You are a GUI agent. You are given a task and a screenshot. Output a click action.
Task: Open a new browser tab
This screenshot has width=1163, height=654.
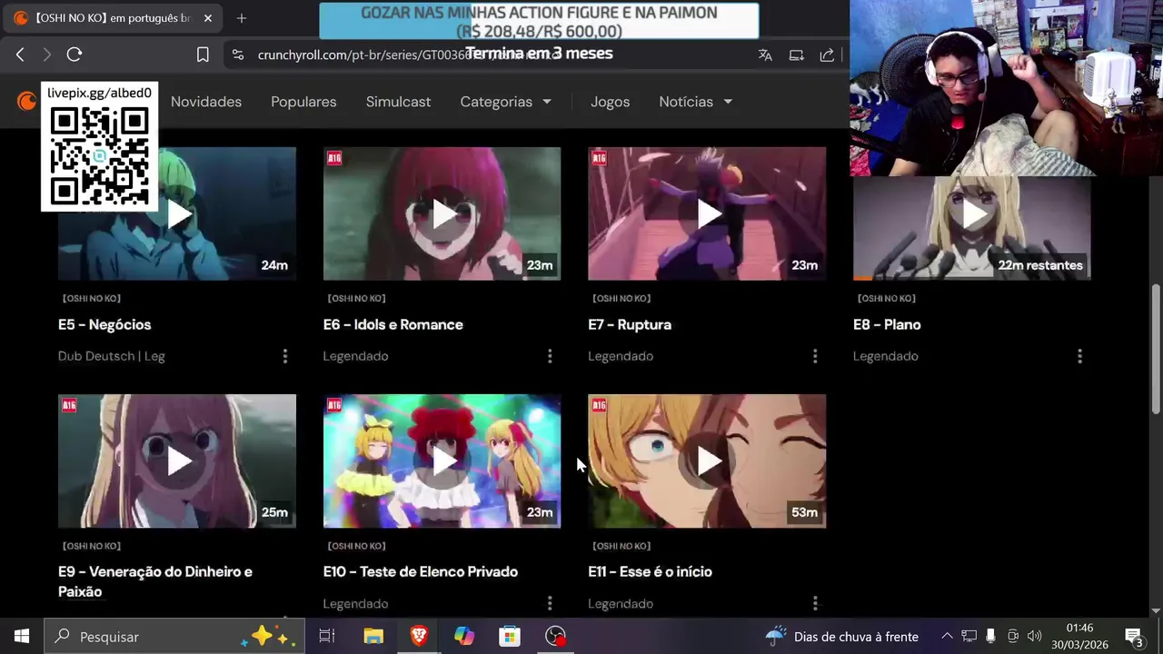coord(241,18)
